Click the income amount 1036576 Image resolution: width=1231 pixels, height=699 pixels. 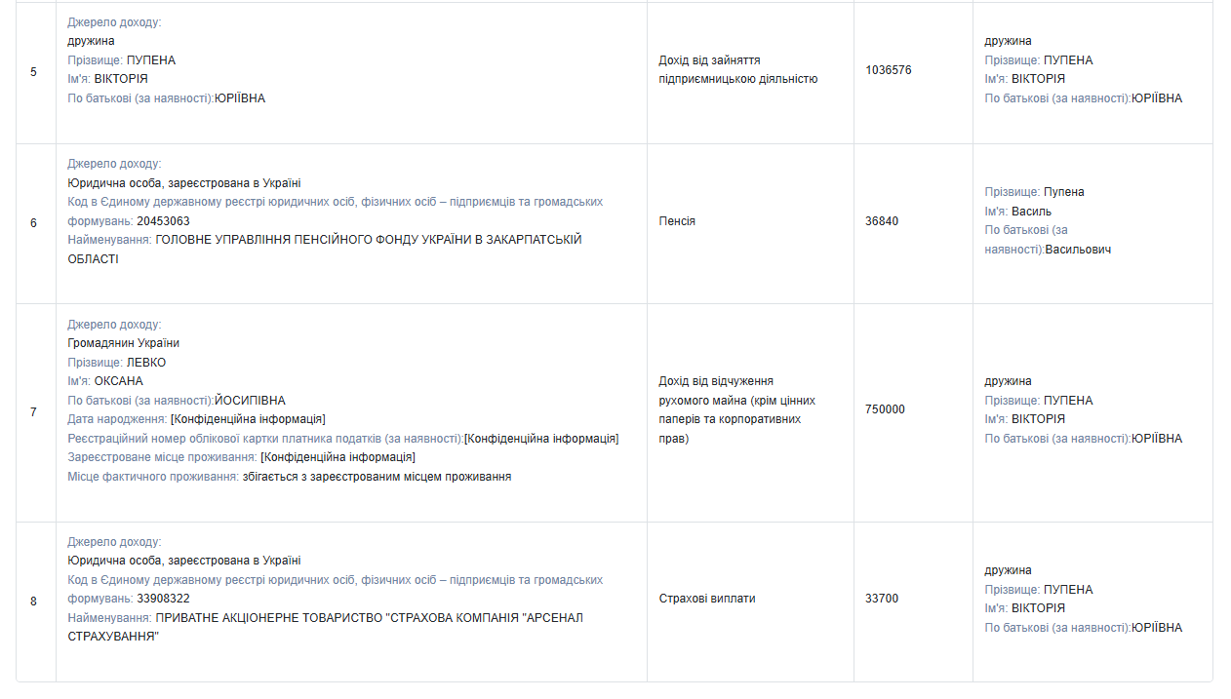[x=888, y=70]
